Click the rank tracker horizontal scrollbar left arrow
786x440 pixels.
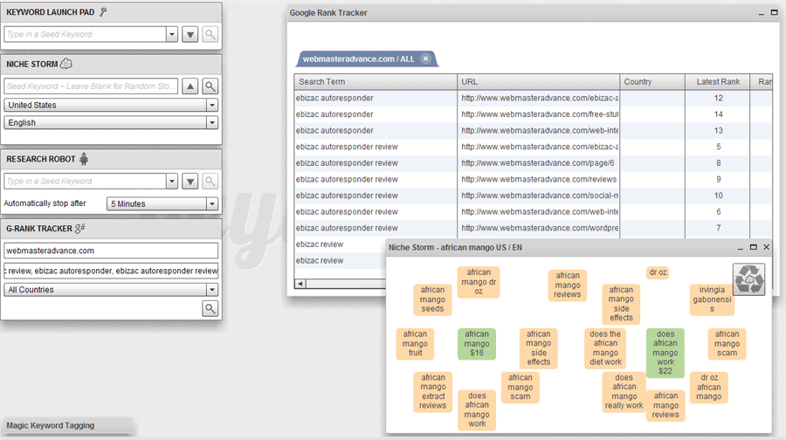point(300,284)
